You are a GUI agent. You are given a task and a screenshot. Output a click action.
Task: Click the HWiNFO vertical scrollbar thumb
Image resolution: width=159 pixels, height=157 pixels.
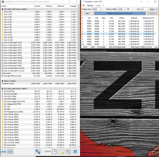pos(79,34)
